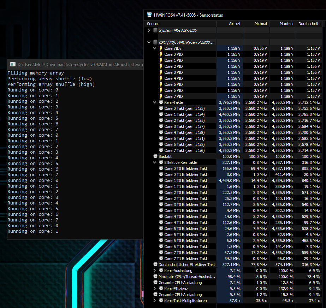Click the chip icon beside CPU [#0]: AMD Ryzen 7 5800
Screen dimensions: 326x308
155,42
